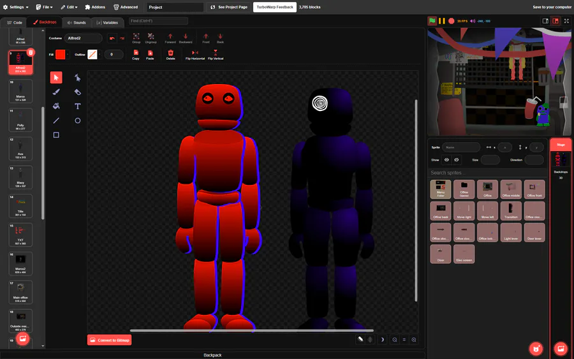Activate the Eraser tool

78,92
